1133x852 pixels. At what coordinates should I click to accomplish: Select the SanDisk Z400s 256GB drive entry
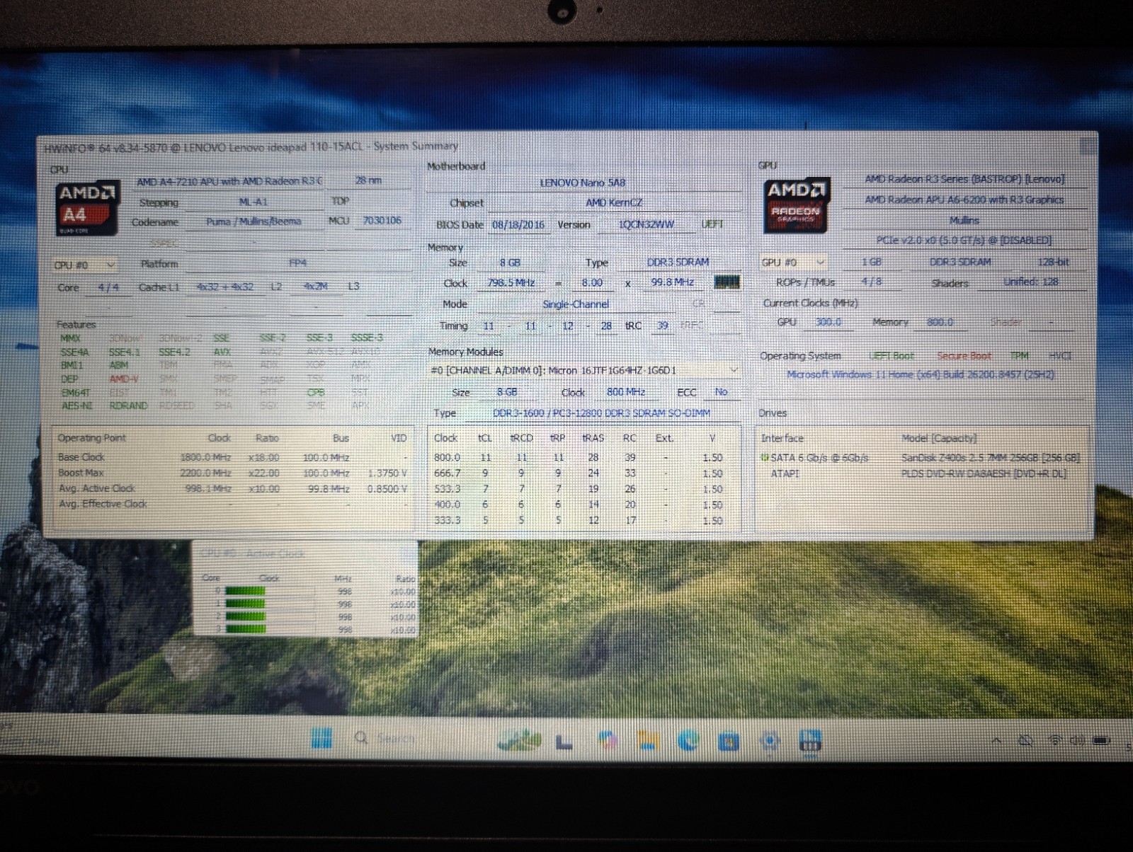(x=921, y=458)
